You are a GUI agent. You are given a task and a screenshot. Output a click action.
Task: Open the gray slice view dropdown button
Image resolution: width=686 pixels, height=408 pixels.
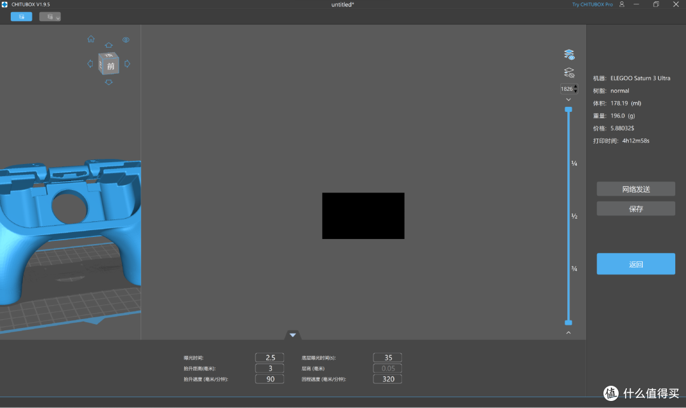(x=50, y=17)
